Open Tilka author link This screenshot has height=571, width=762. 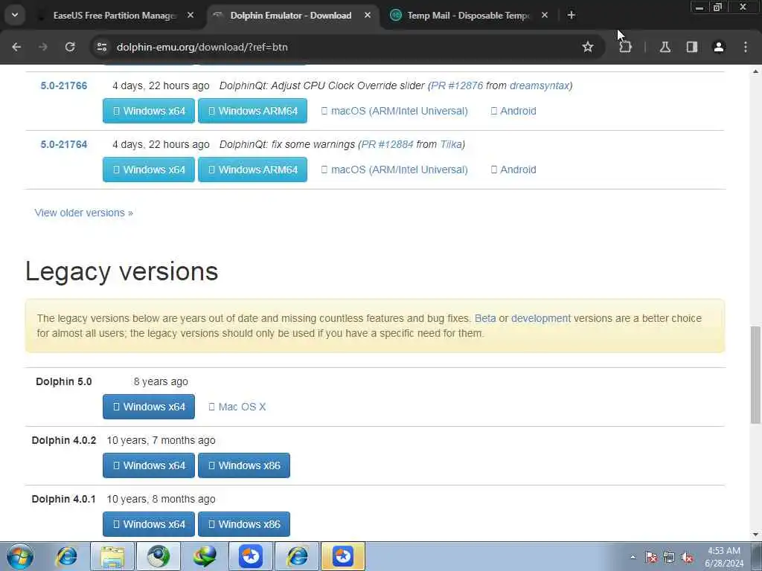[x=451, y=145]
